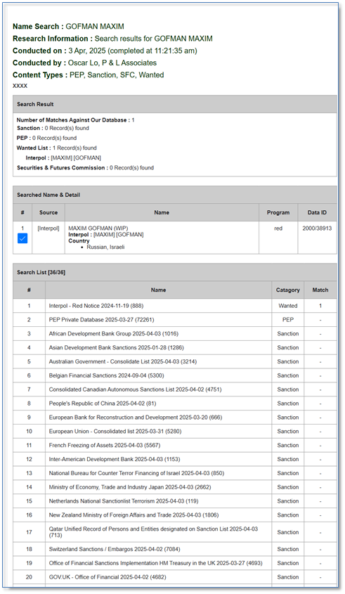The height and width of the screenshot is (594, 345).
Task: Select Consolidated Canadian Autonomous Sanctions List row
Action: (174, 389)
